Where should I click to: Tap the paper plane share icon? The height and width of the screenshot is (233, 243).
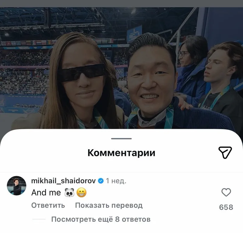tap(225, 153)
